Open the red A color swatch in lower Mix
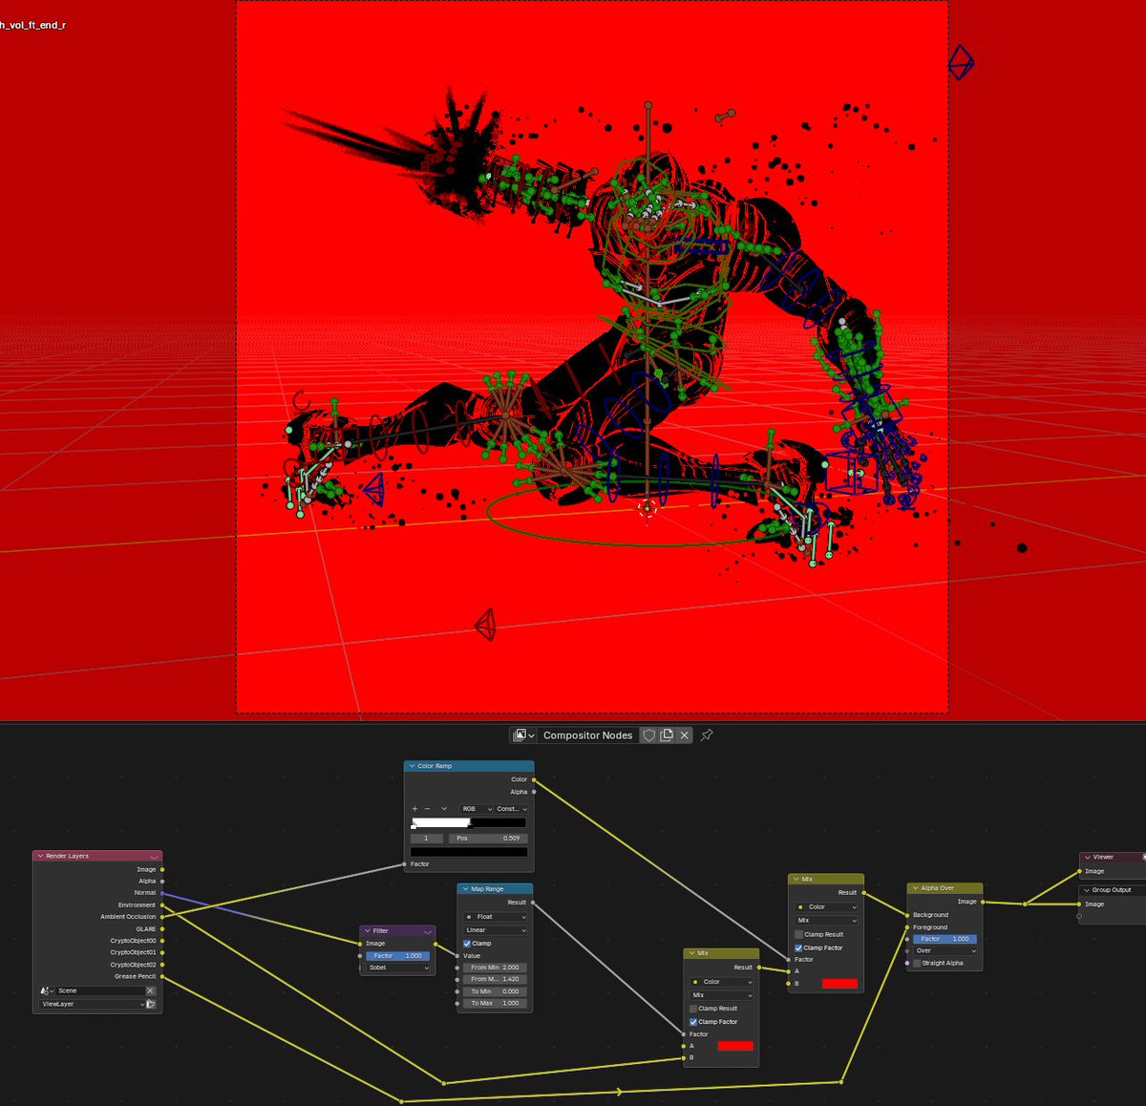 click(734, 1047)
